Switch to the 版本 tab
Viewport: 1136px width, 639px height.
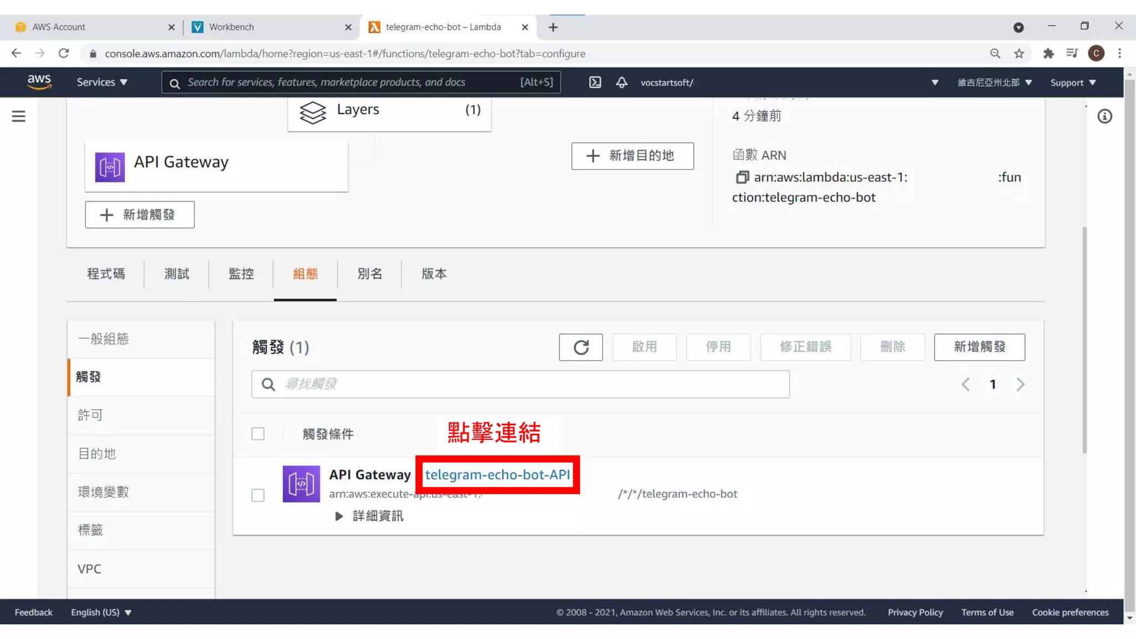(434, 273)
